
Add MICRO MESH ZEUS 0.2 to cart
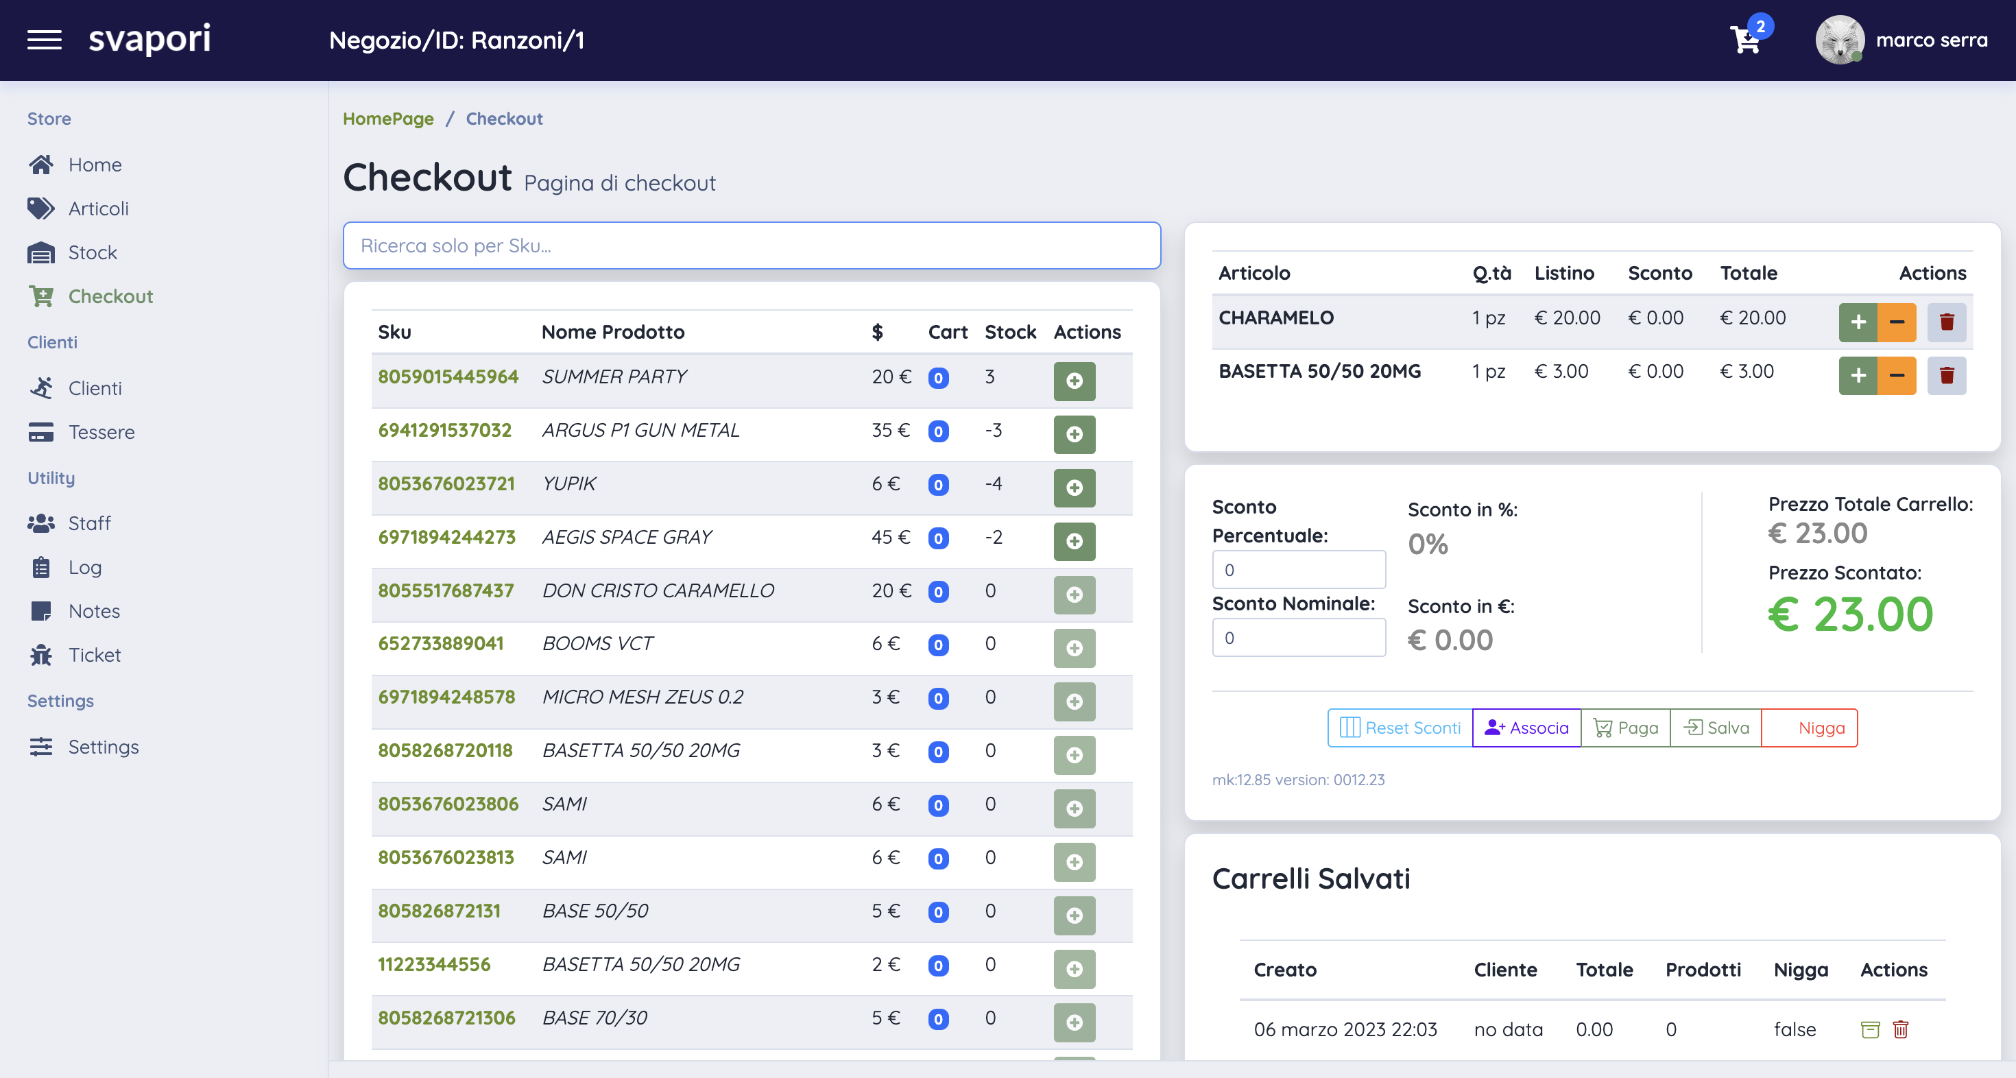tap(1074, 702)
